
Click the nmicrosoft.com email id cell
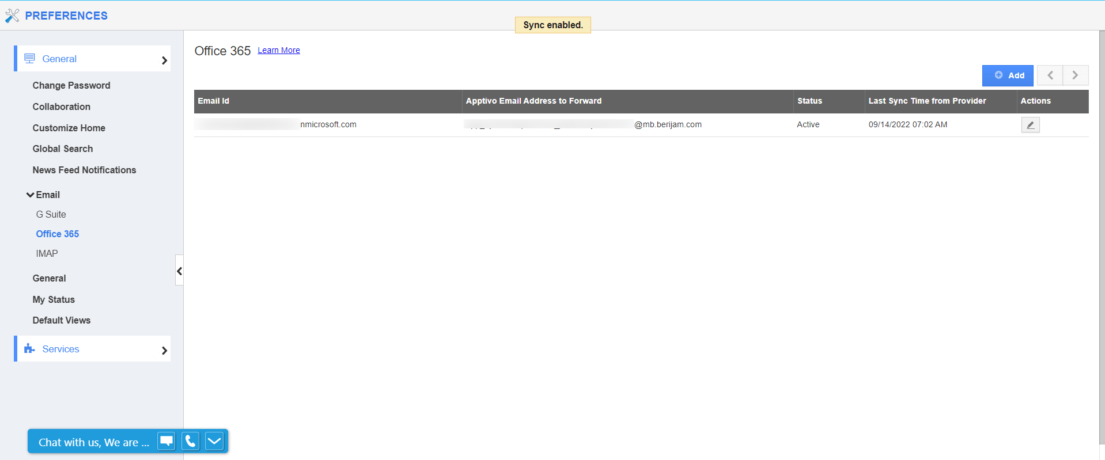click(x=328, y=124)
